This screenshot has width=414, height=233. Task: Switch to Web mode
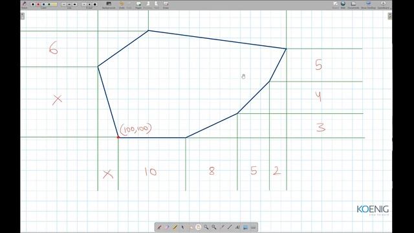tap(343, 5)
